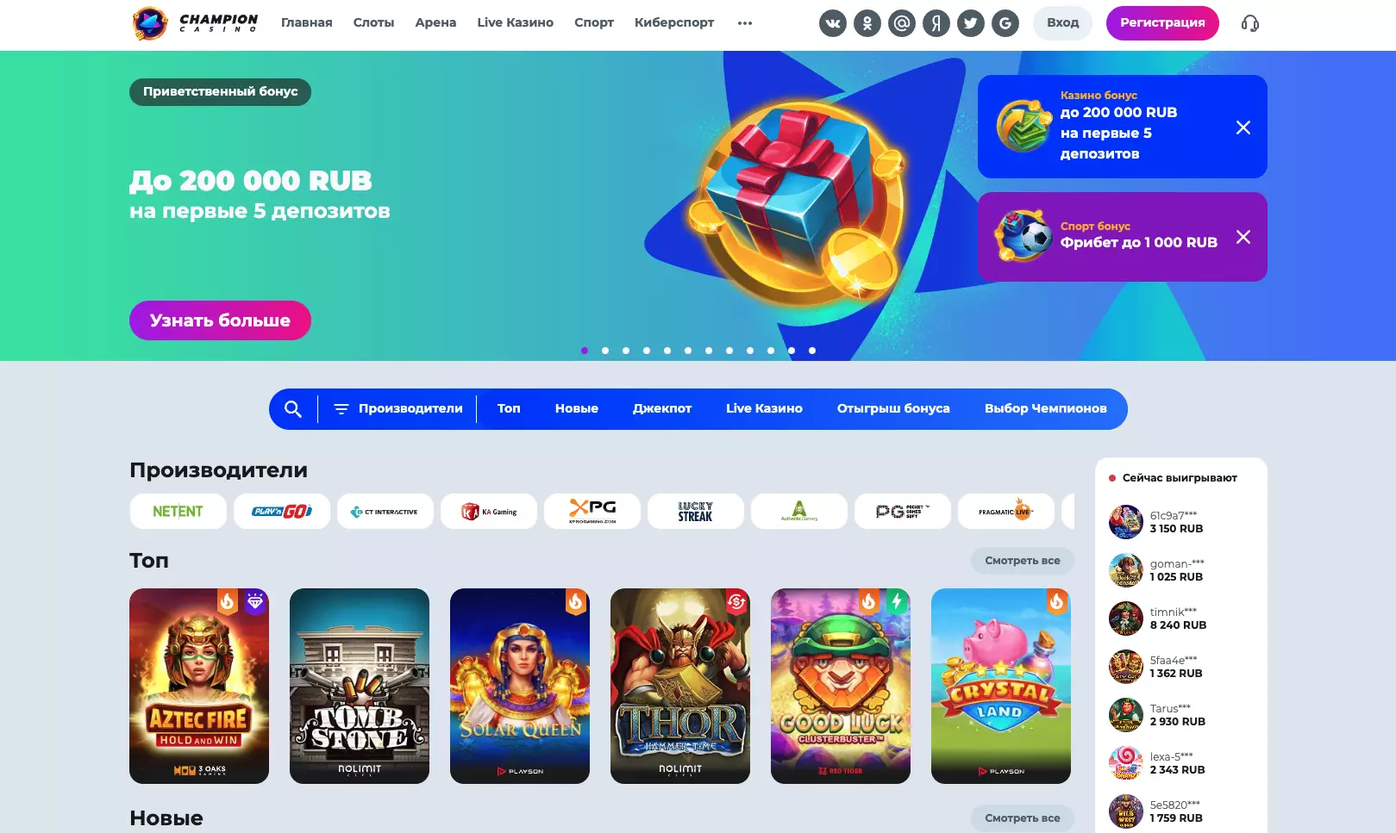Image resolution: width=1396 pixels, height=833 pixels.
Task: Click the Узнать больше button
Action: click(x=220, y=320)
